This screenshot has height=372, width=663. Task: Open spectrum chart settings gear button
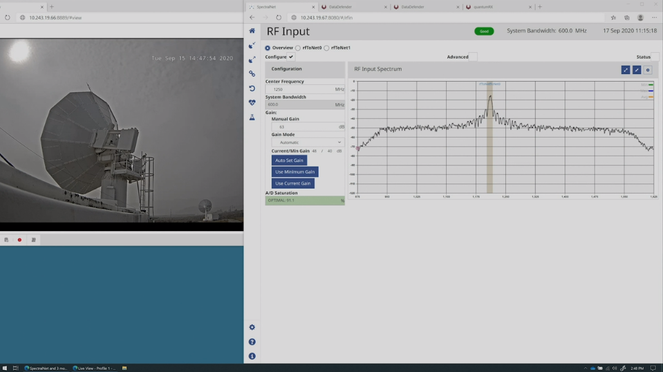tap(648, 70)
